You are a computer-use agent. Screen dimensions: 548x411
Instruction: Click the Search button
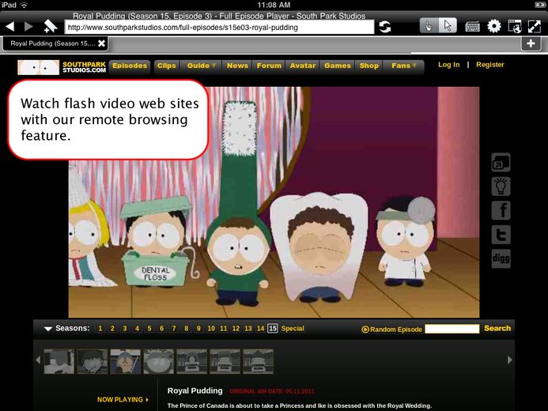tap(497, 328)
